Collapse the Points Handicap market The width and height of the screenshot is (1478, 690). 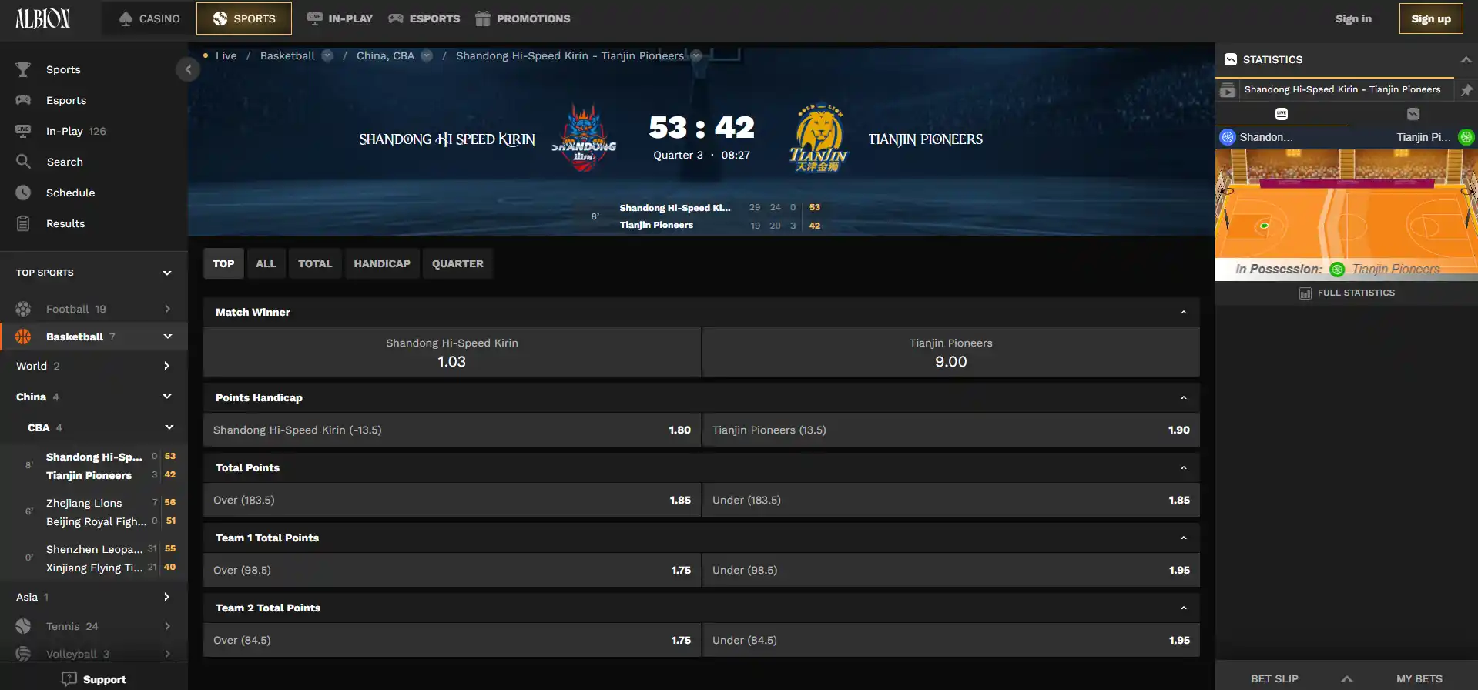click(1184, 397)
